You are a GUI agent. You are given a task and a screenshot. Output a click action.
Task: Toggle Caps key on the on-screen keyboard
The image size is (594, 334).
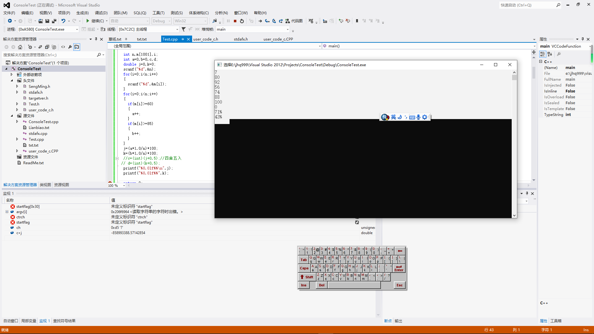click(x=304, y=268)
